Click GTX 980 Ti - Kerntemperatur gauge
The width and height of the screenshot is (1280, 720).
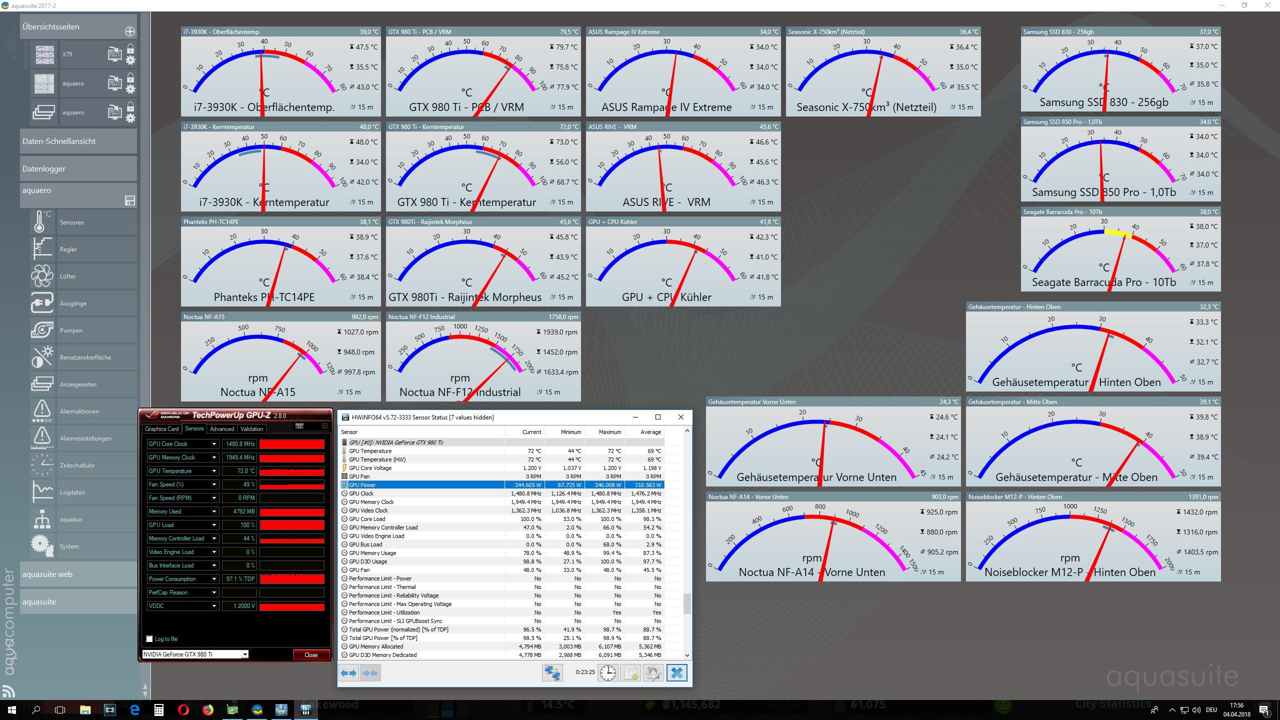coord(483,166)
